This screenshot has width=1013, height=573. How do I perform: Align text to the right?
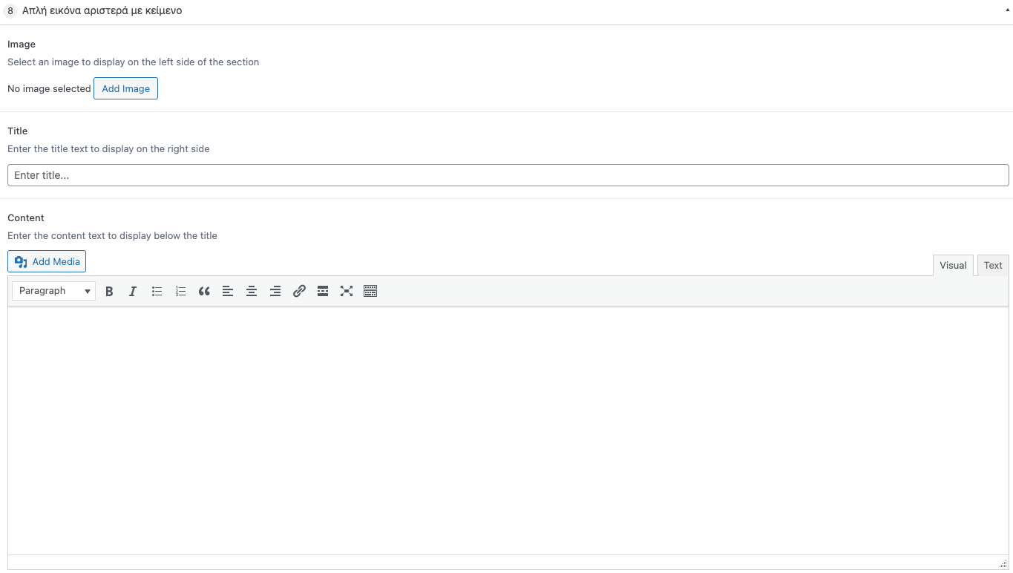point(275,291)
